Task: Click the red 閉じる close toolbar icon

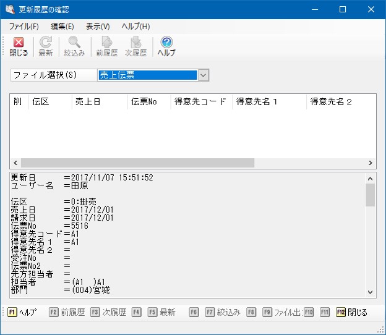Action: click(19, 43)
